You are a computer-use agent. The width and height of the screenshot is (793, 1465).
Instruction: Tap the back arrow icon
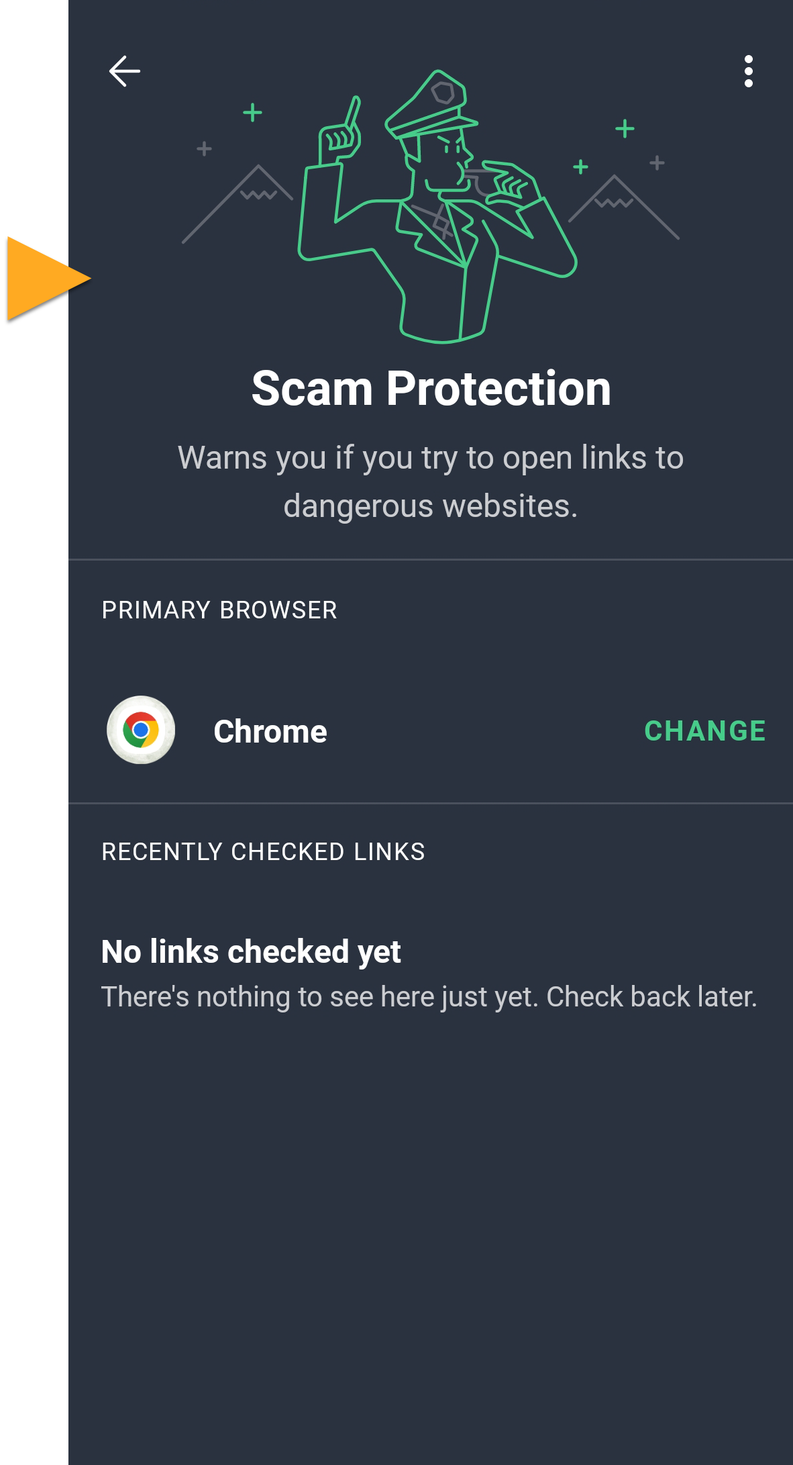(125, 71)
